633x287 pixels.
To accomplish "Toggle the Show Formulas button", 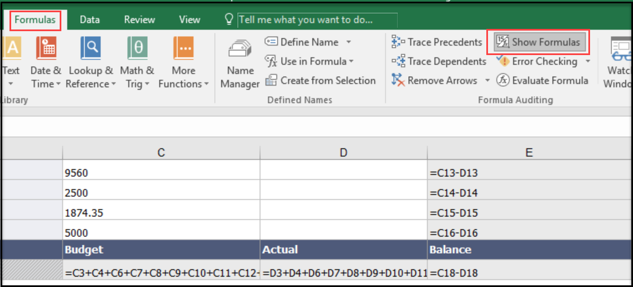I will click(539, 42).
